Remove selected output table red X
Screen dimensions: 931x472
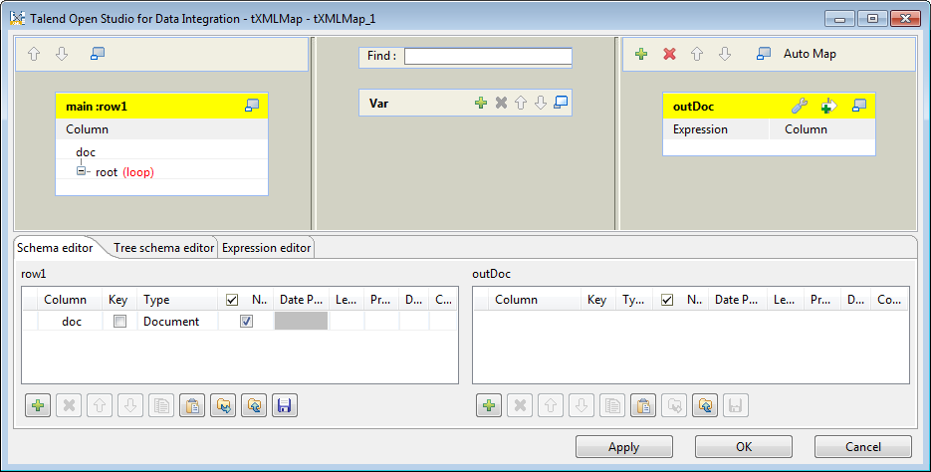point(670,54)
